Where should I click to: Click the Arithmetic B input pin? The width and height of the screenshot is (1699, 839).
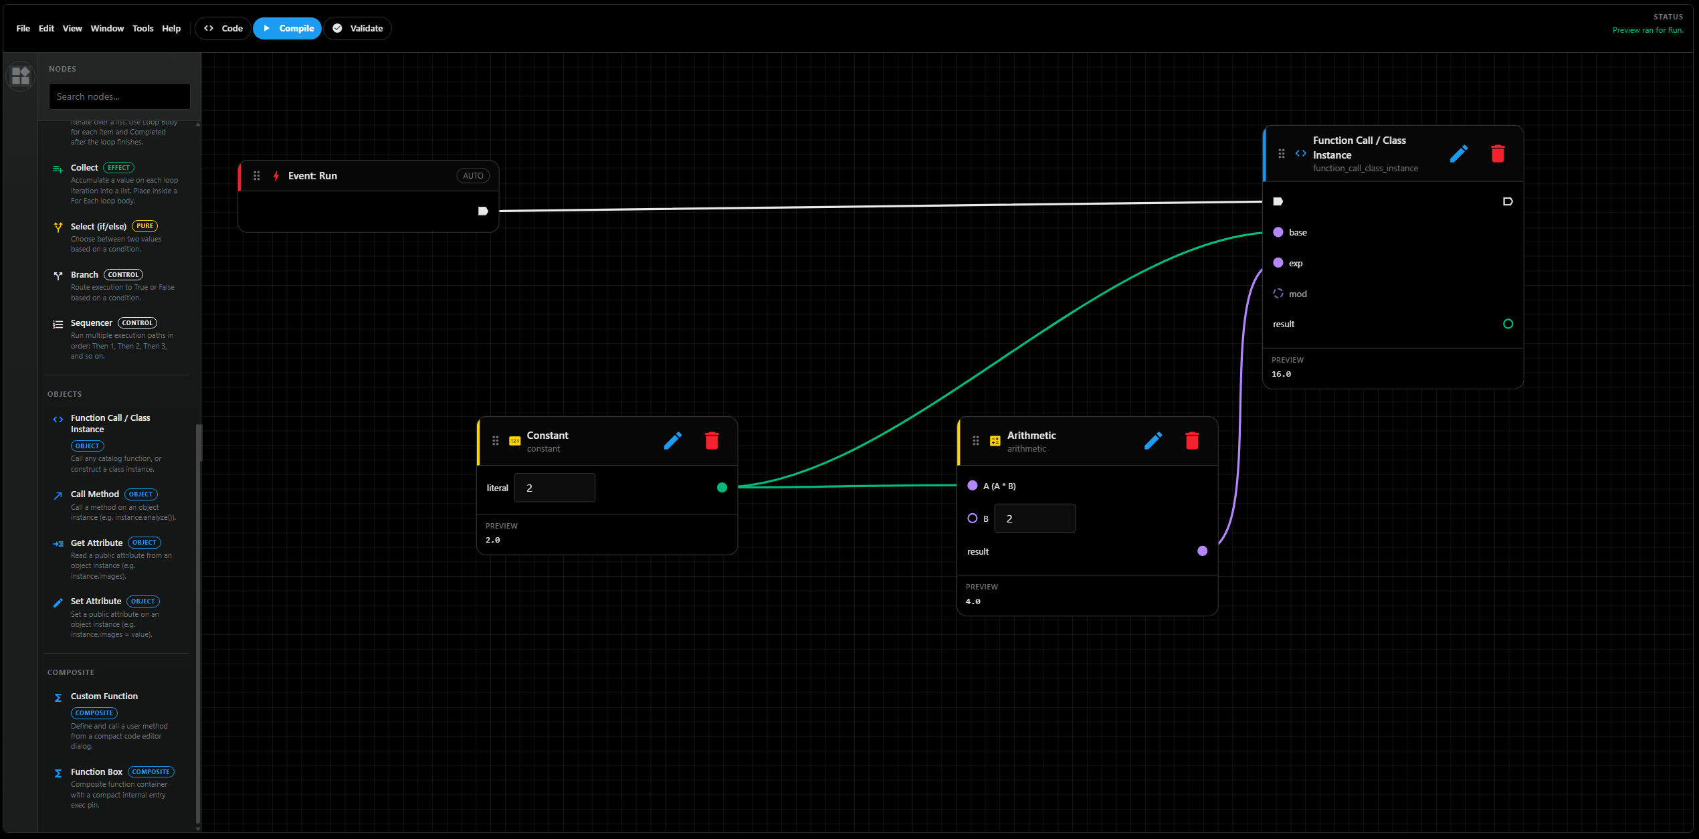[973, 519]
